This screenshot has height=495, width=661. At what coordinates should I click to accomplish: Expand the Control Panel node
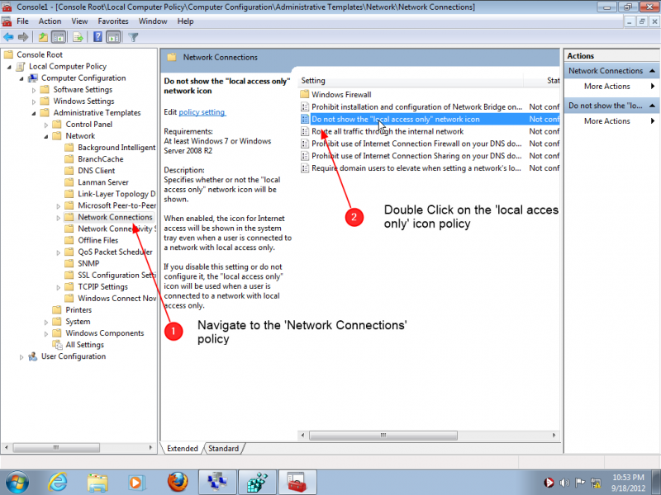[x=46, y=125]
